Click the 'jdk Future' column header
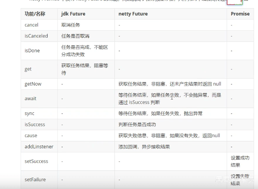This screenshot has height=189, width=258. [86, 14]
